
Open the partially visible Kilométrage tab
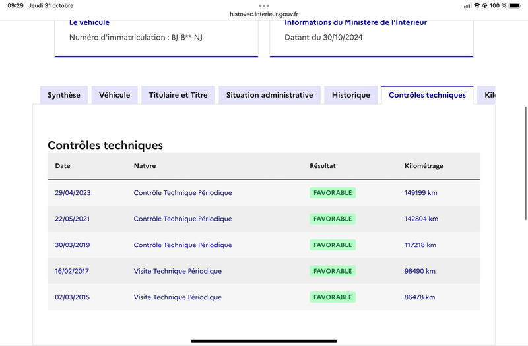(x=486, y=95)
